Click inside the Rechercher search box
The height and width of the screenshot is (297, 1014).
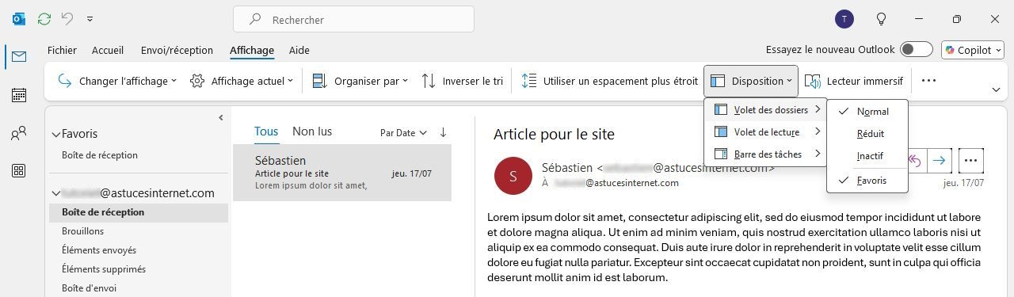coord(353,20)
